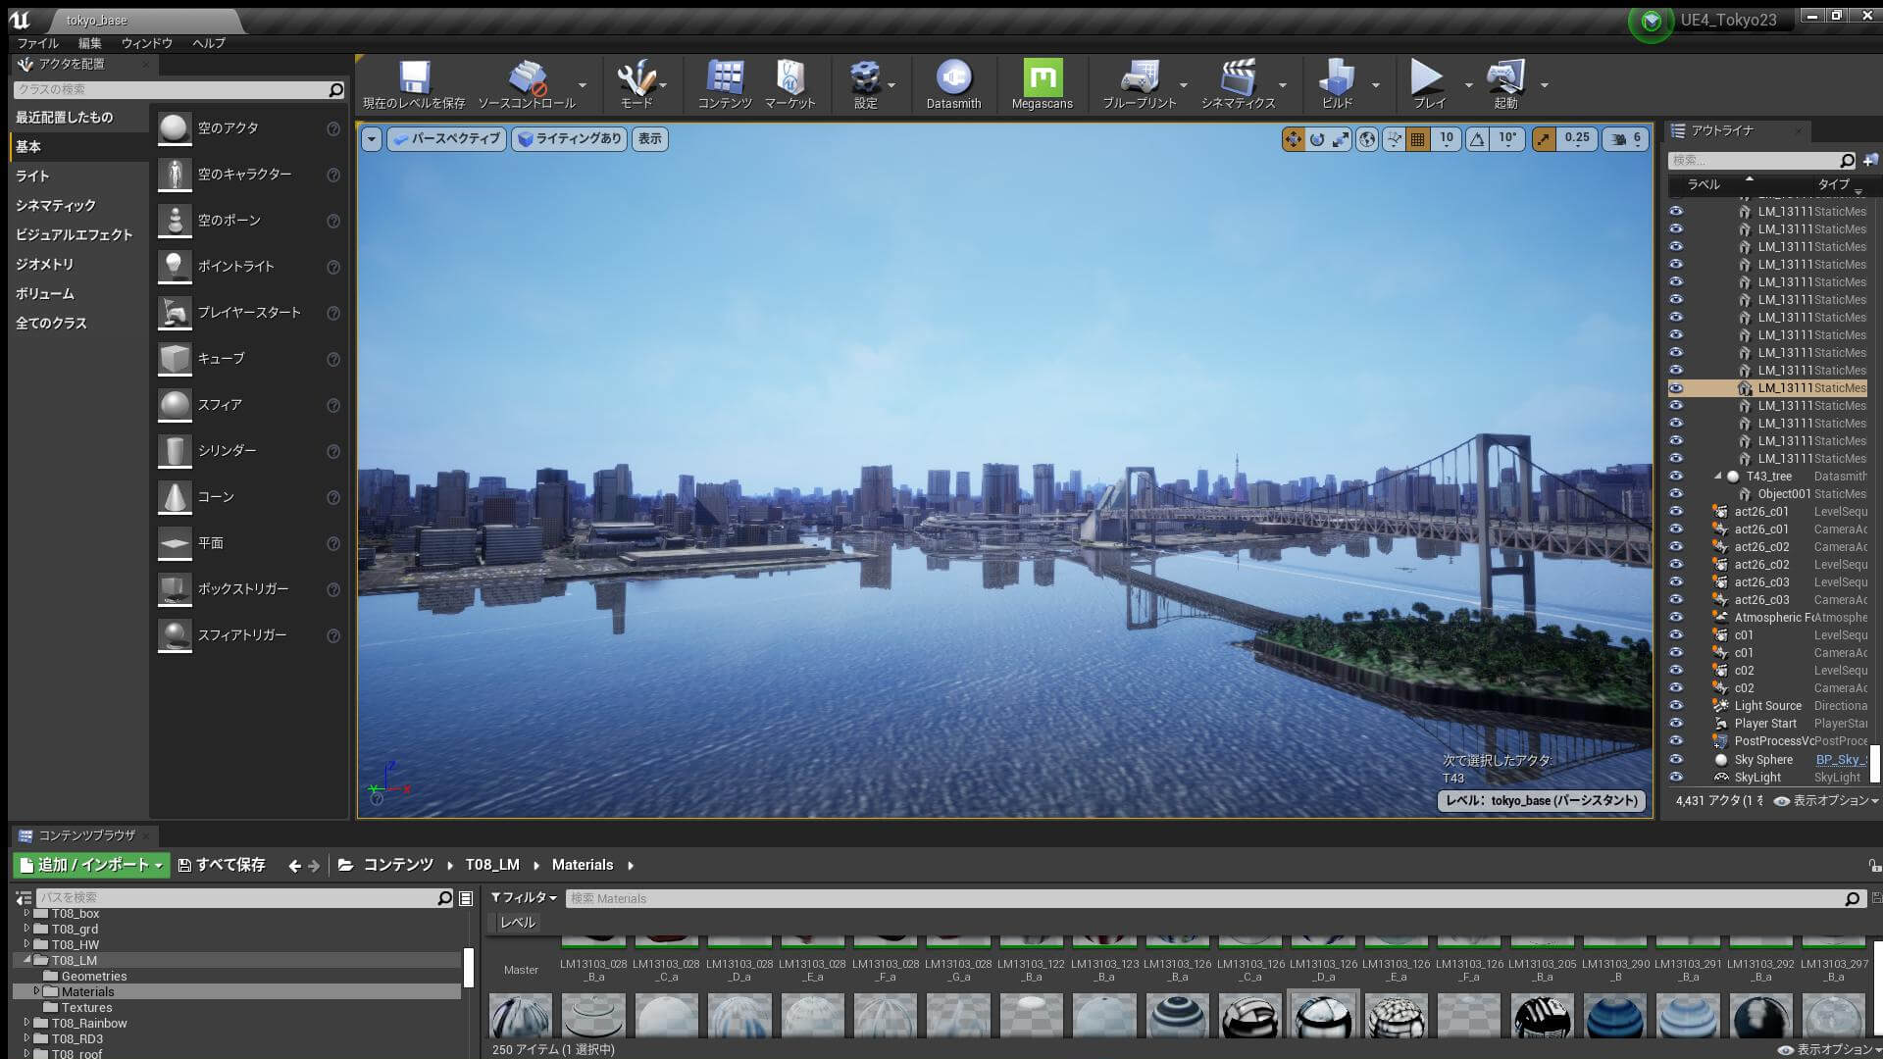Toggle rotation snapping triangle icon
1883x1059 pixels.
pos(1477,139)
